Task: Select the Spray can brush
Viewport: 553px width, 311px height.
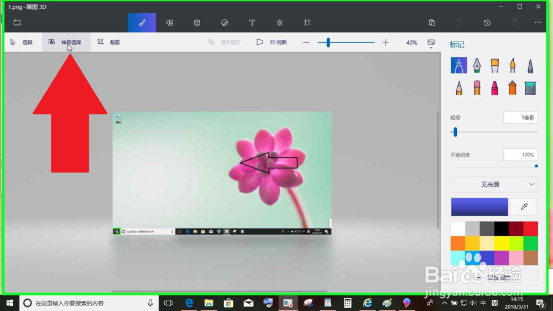Action: click(x=513, y=88)
